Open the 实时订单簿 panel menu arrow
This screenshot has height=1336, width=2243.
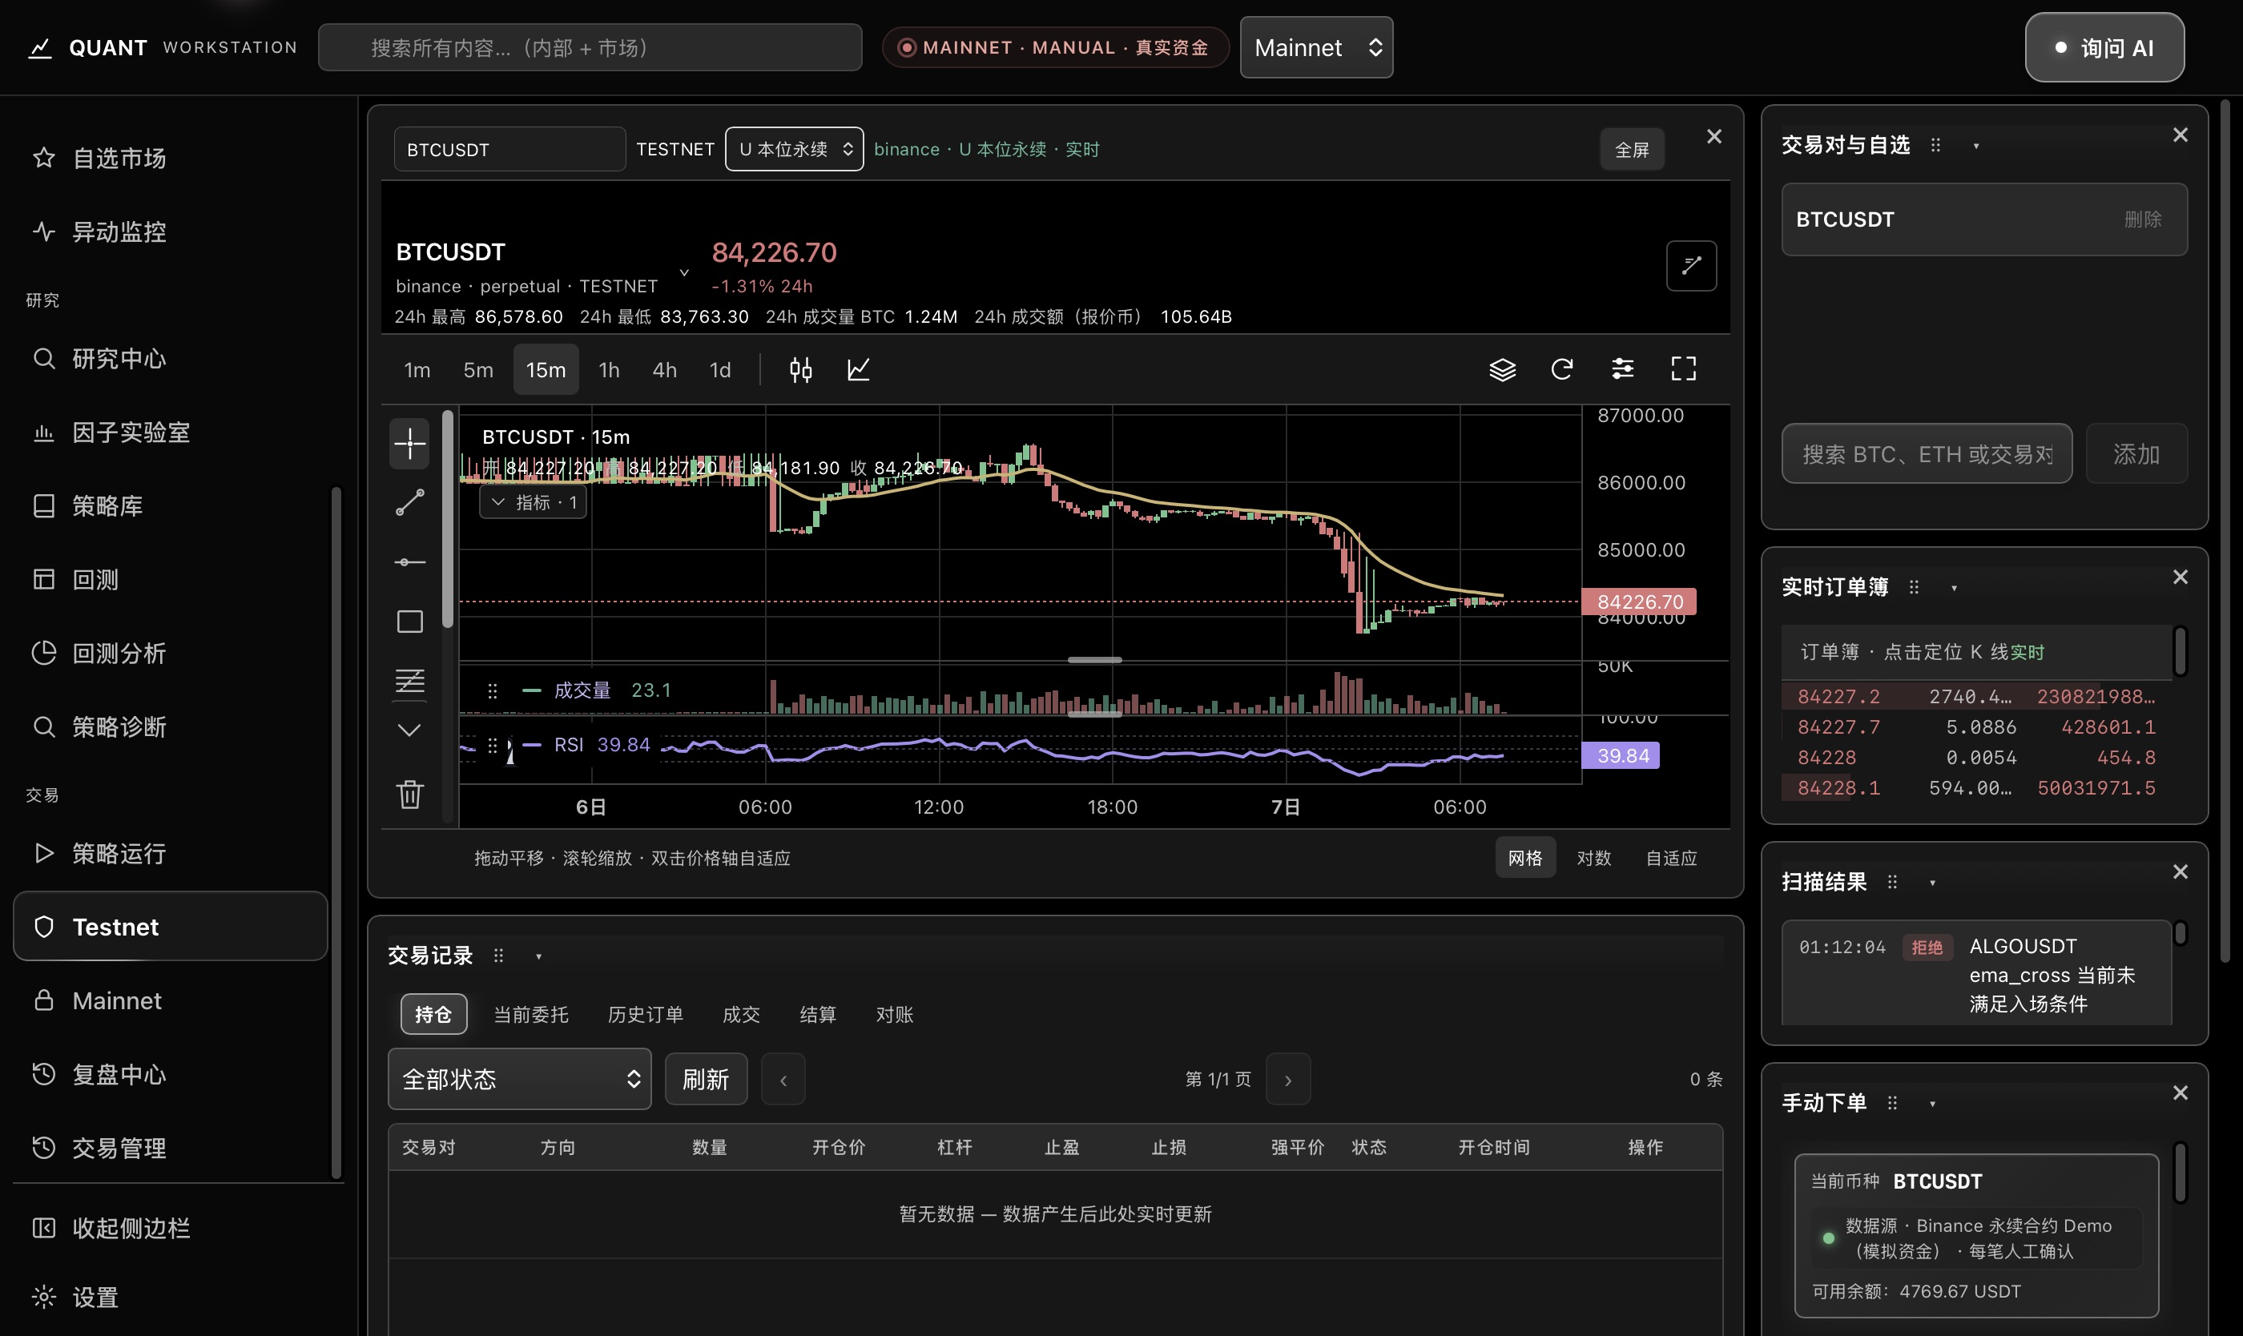coord(1954,588)
